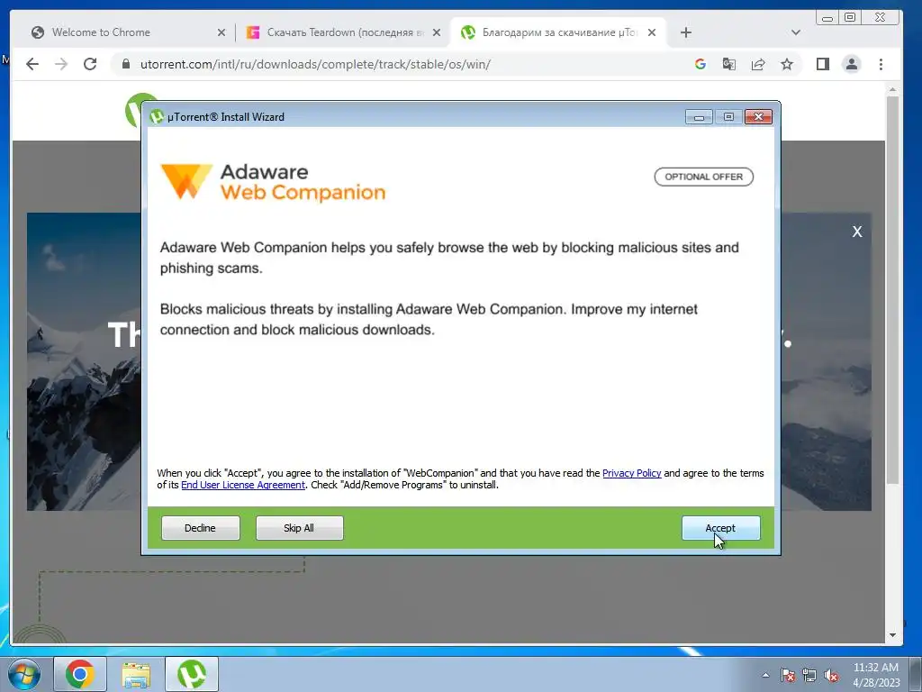Go forward in Chrome
Viewport: 922px width, 692px height.
pyautogui.click(x=61, y=64)
